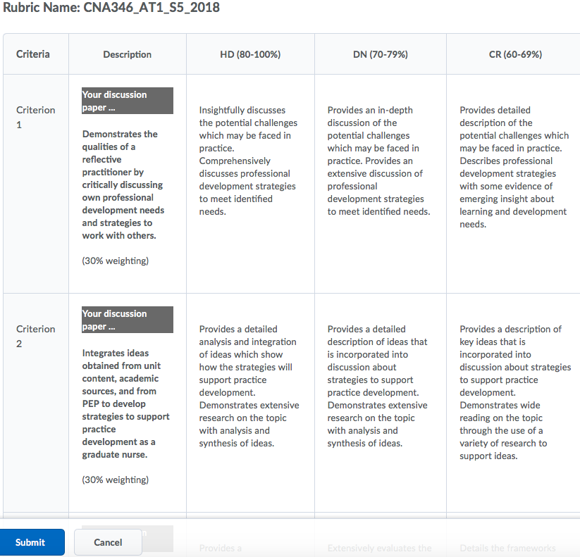Click 'Your discussion paper ...' heading in Criterion 1
Viewport: 580px width, 557px height.
(128, 101)
